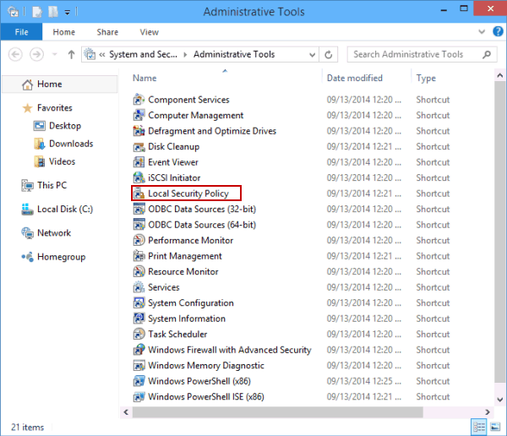507x436 pixels.
Task: Refresh the Administrative Tools folder
Action: (328, 54)
